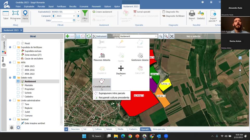This screenshot has width=250, height=140.
Task: Collapse the Sentinel group
Action: (10, 119)
